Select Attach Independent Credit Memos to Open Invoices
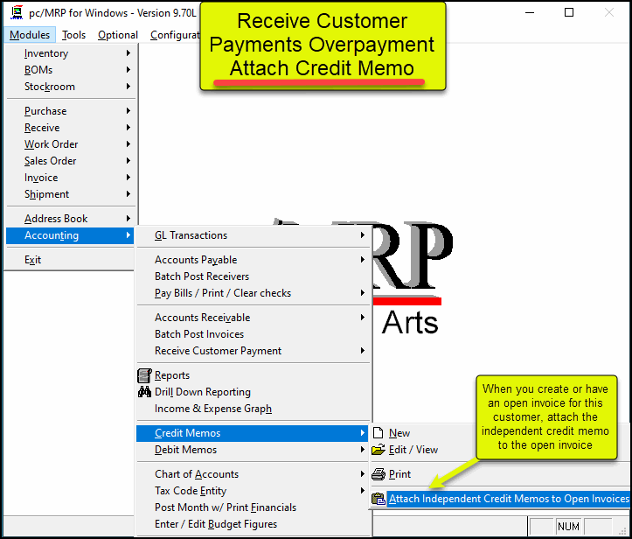 pyautogui.click(x=508, y=499)
